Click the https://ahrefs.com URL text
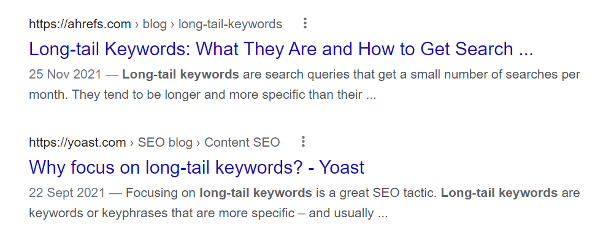Image resolution: width=614 pixels, height=243 pixels. (x=80, y=25)
